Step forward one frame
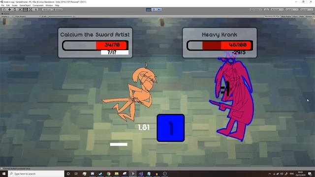 159,10
